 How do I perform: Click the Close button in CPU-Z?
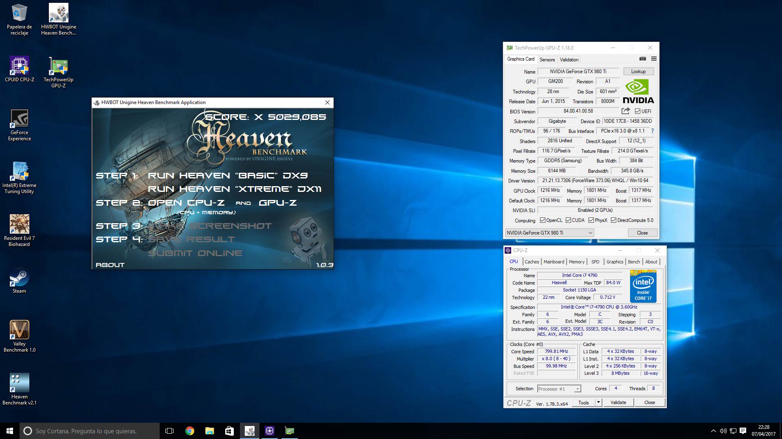click(650, 402)
